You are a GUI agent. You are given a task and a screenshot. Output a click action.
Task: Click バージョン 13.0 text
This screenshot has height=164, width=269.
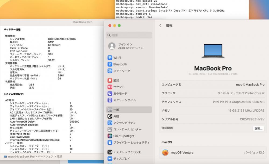click(x=254, y=152)
